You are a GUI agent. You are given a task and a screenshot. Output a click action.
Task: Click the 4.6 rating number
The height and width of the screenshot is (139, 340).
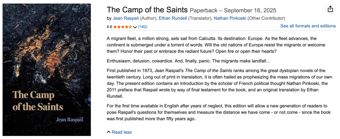109,27
